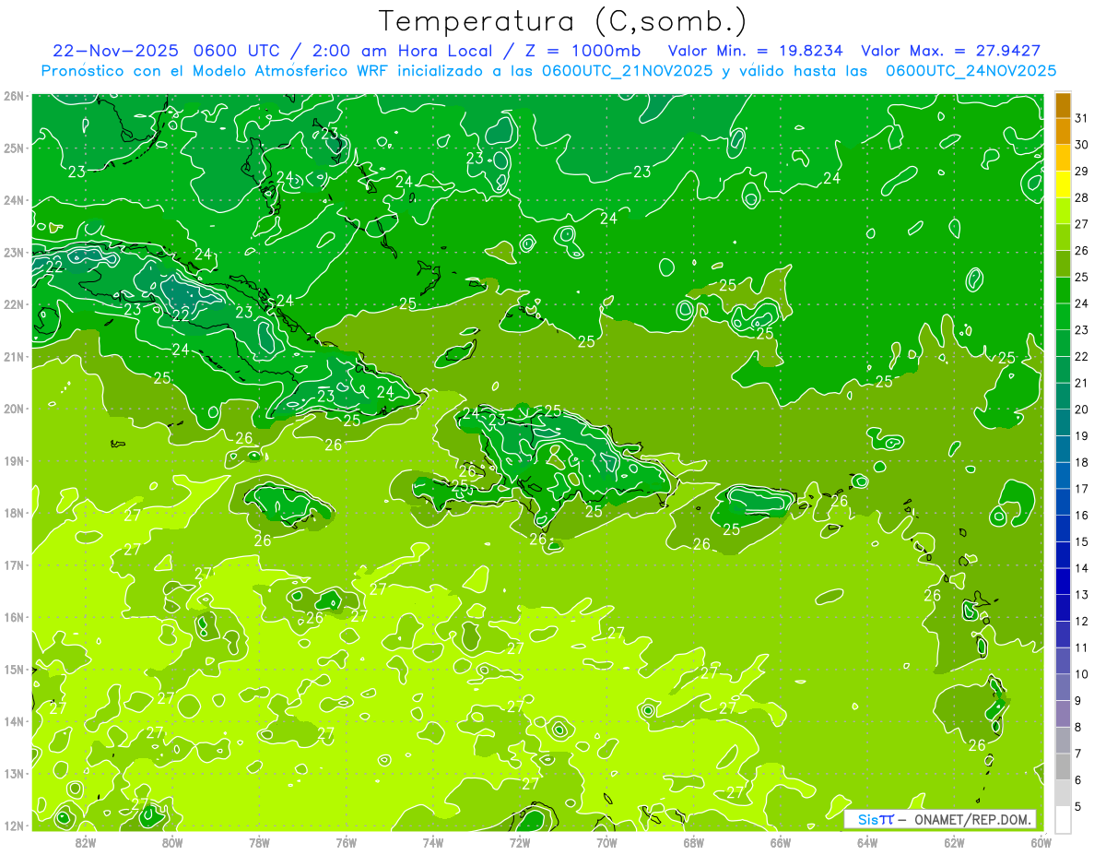Click the '78W' longitude axis label

(x=259, y=841)
